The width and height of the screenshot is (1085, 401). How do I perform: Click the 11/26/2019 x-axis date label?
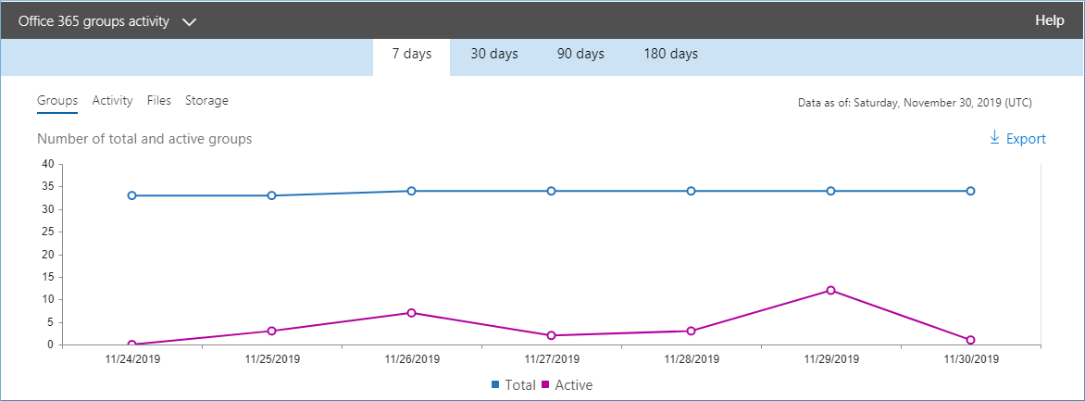(411, 359)
